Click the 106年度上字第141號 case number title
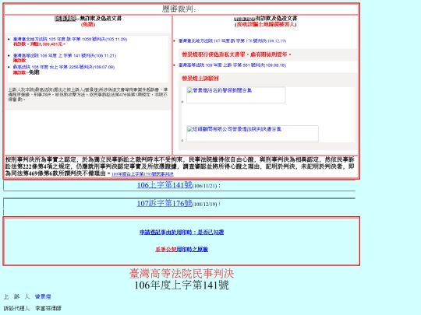Image resolution: width=421 pixels, height=315 pixels. tap(182, 285)
